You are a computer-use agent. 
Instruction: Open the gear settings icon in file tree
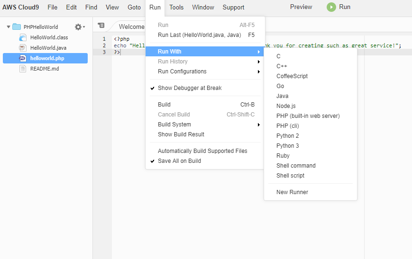pos(78,27)
